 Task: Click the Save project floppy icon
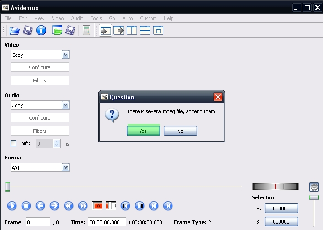pos(70,31)
